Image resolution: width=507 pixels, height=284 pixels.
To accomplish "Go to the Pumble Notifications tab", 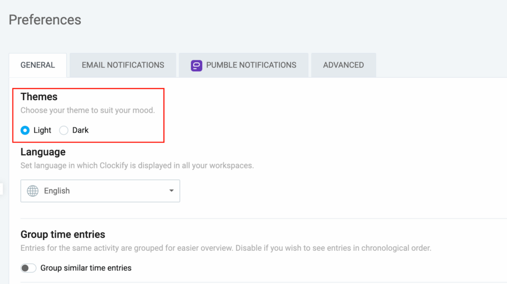I will click(x=251, y=65).
